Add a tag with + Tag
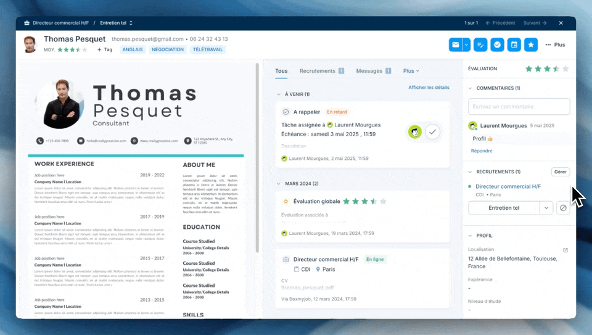 [105, 49]
